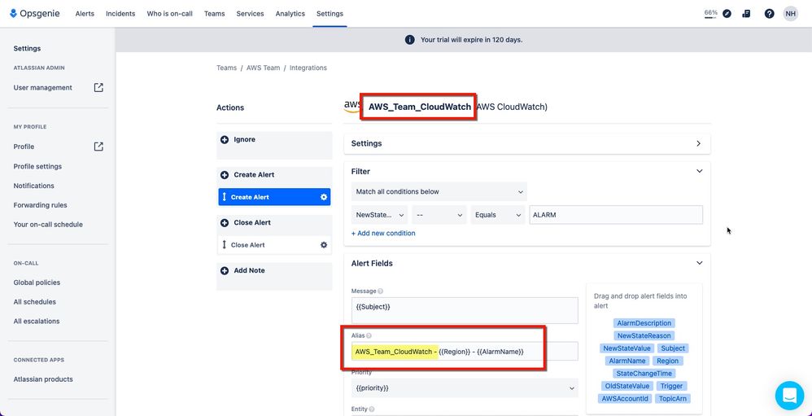Viewport: 812px width, 416px height.
Task: Open Profile settings in sidebar
Action: [37, 166]
